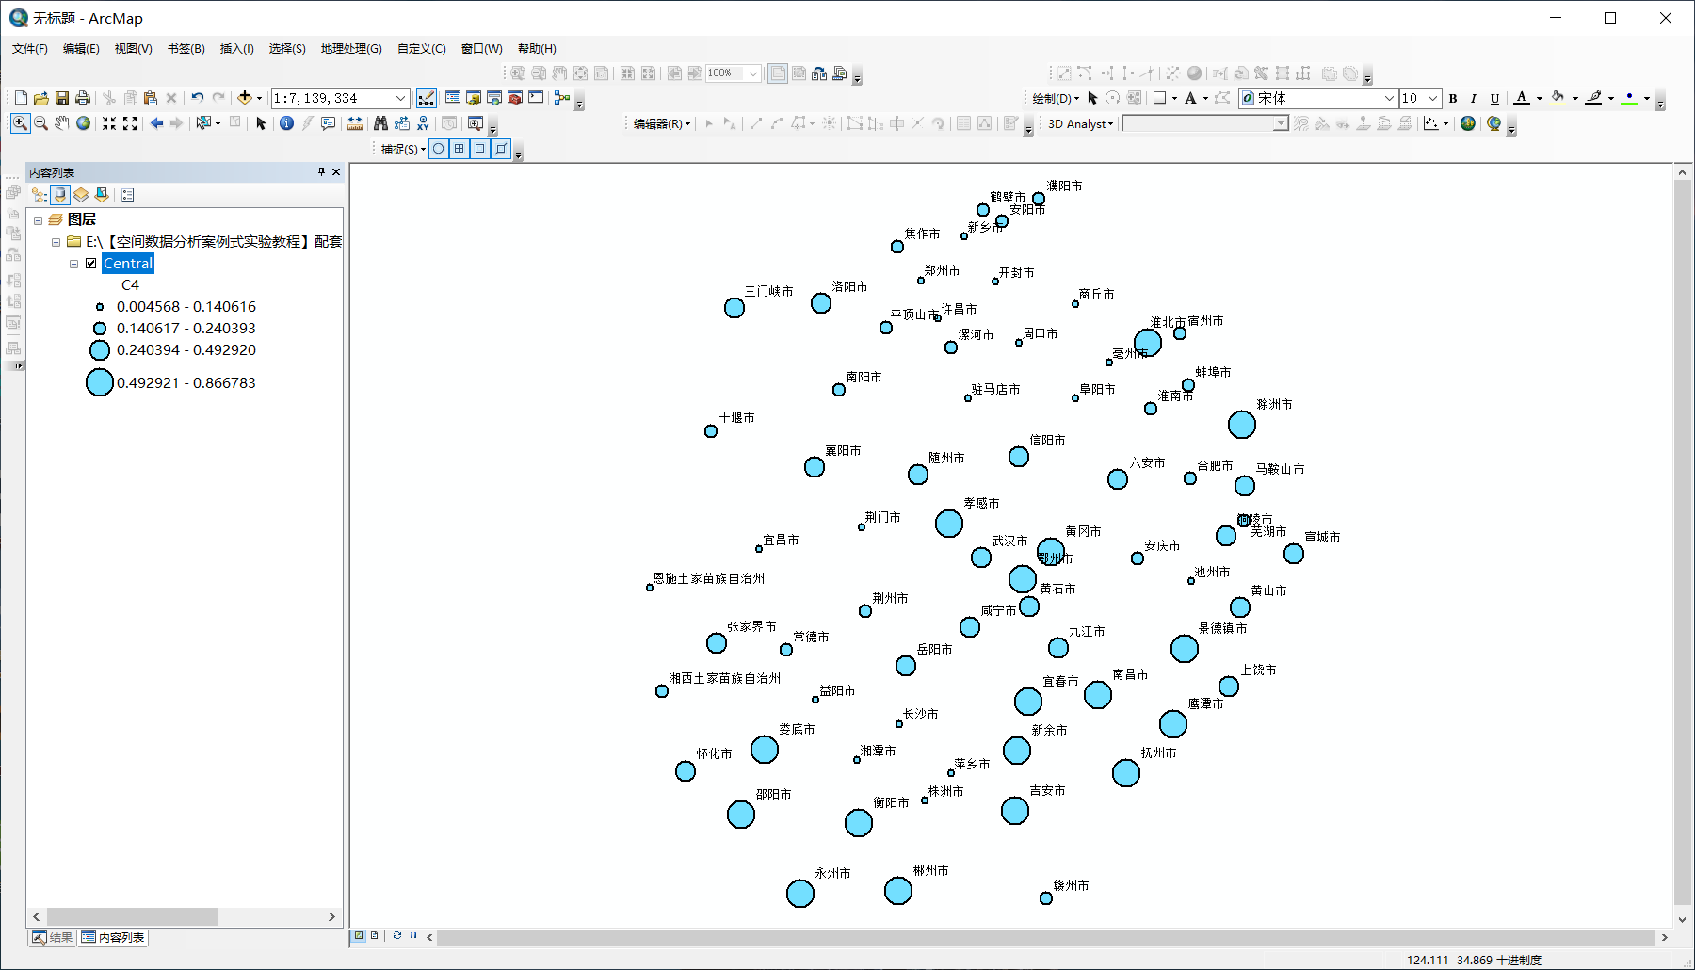The height and width of the screenshot is (970, 1695).
Task: Toggle point snapping
Action: point(439,149)
